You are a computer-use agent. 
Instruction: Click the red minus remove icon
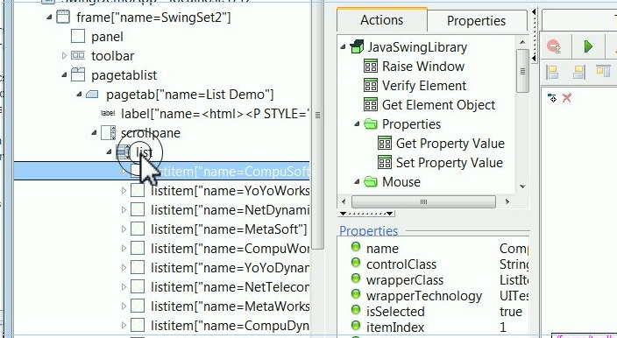pyautogui.click(x=554, y=46)
